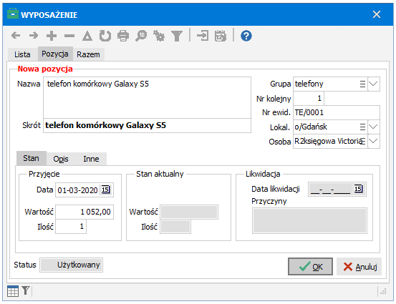396x304 pixels.
Task: Open help with the question mark icon
Action: [x=246, y=36]
